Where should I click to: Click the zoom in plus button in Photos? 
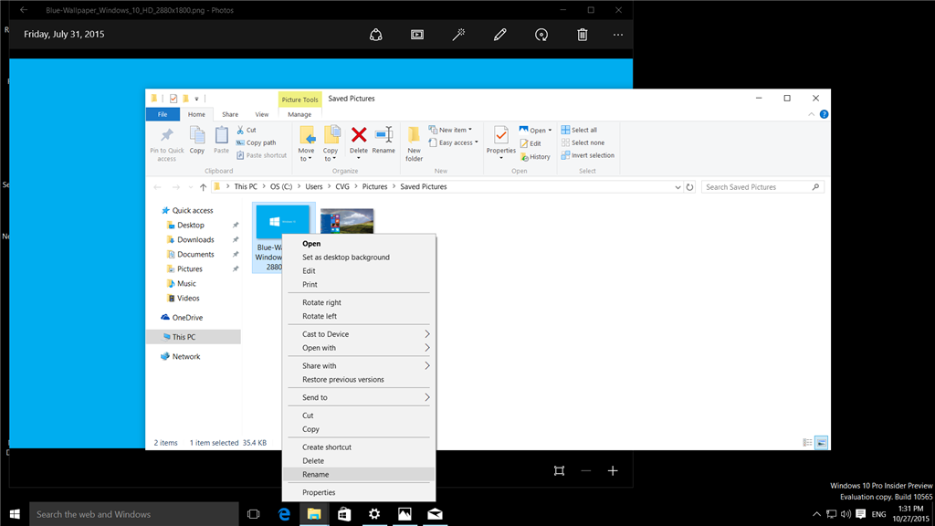click(x=613, y=470)
